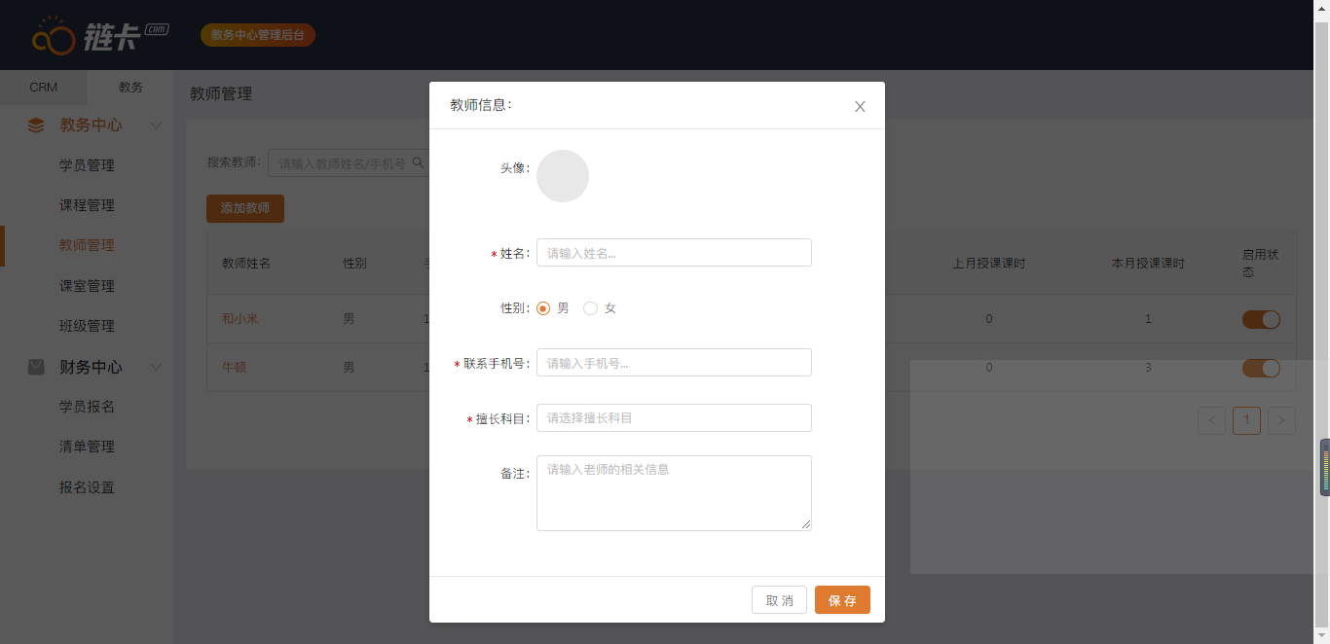The image size is (1330, 644).
Task: Go to previous page arrow
Action: pos(1212,420)
